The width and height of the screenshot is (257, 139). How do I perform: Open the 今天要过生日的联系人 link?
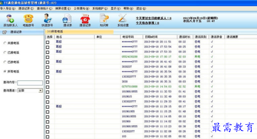tap(153, 18)
